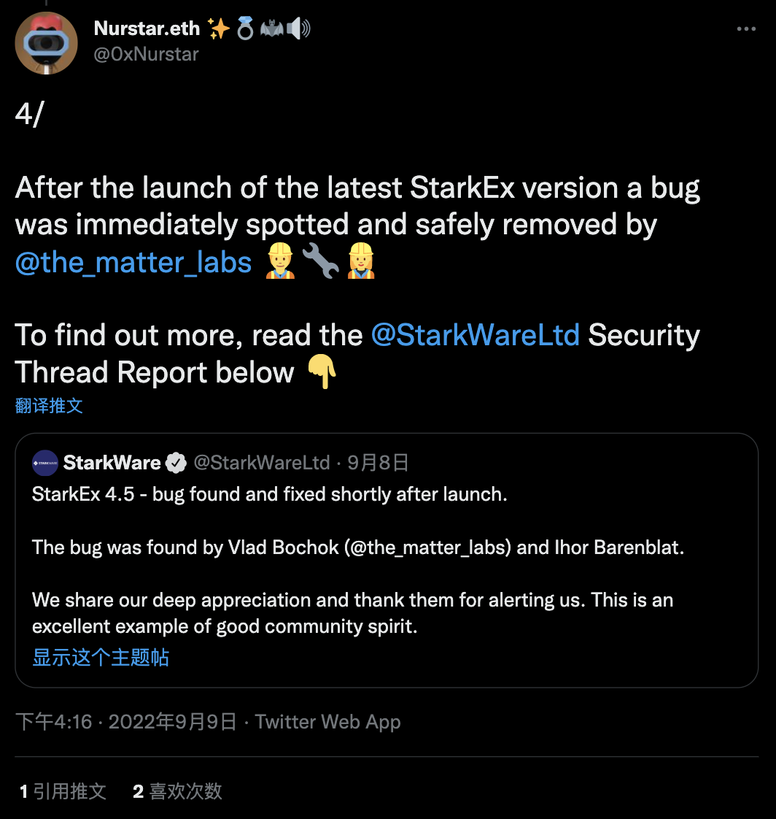Image resolution: width=776 pixels, height=819 pixels.
Task: Click the Twitter Web App source link
Action: (x=327, y=722)
